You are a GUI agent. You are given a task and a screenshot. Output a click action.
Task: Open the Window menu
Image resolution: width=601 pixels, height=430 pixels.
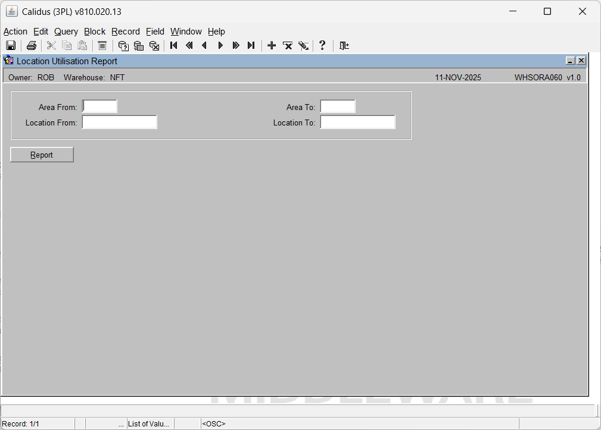point(186,32)
